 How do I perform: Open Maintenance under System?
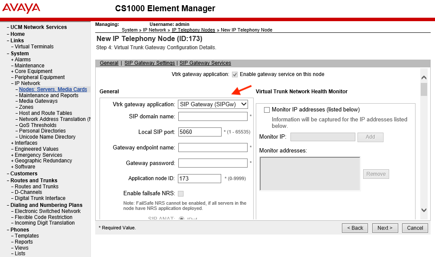pos(29,66)
